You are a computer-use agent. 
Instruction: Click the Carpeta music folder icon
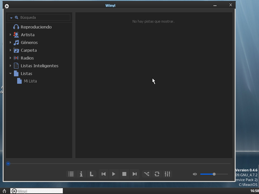pos(16,50)
